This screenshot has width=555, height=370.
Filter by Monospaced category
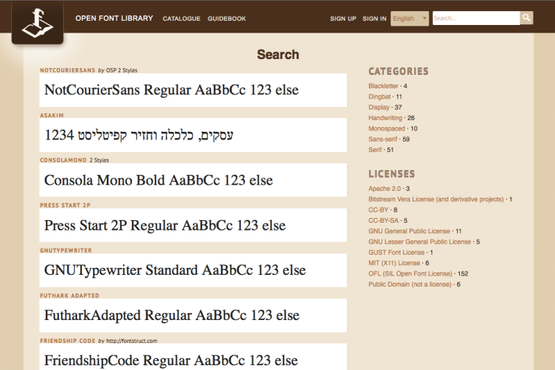[386, 128]
